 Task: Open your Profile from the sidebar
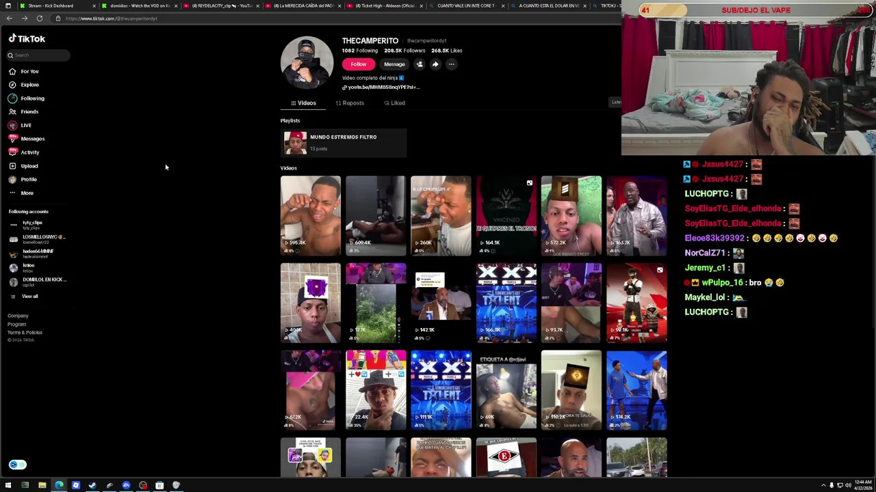pyautogui.click(x=23, y=179)
